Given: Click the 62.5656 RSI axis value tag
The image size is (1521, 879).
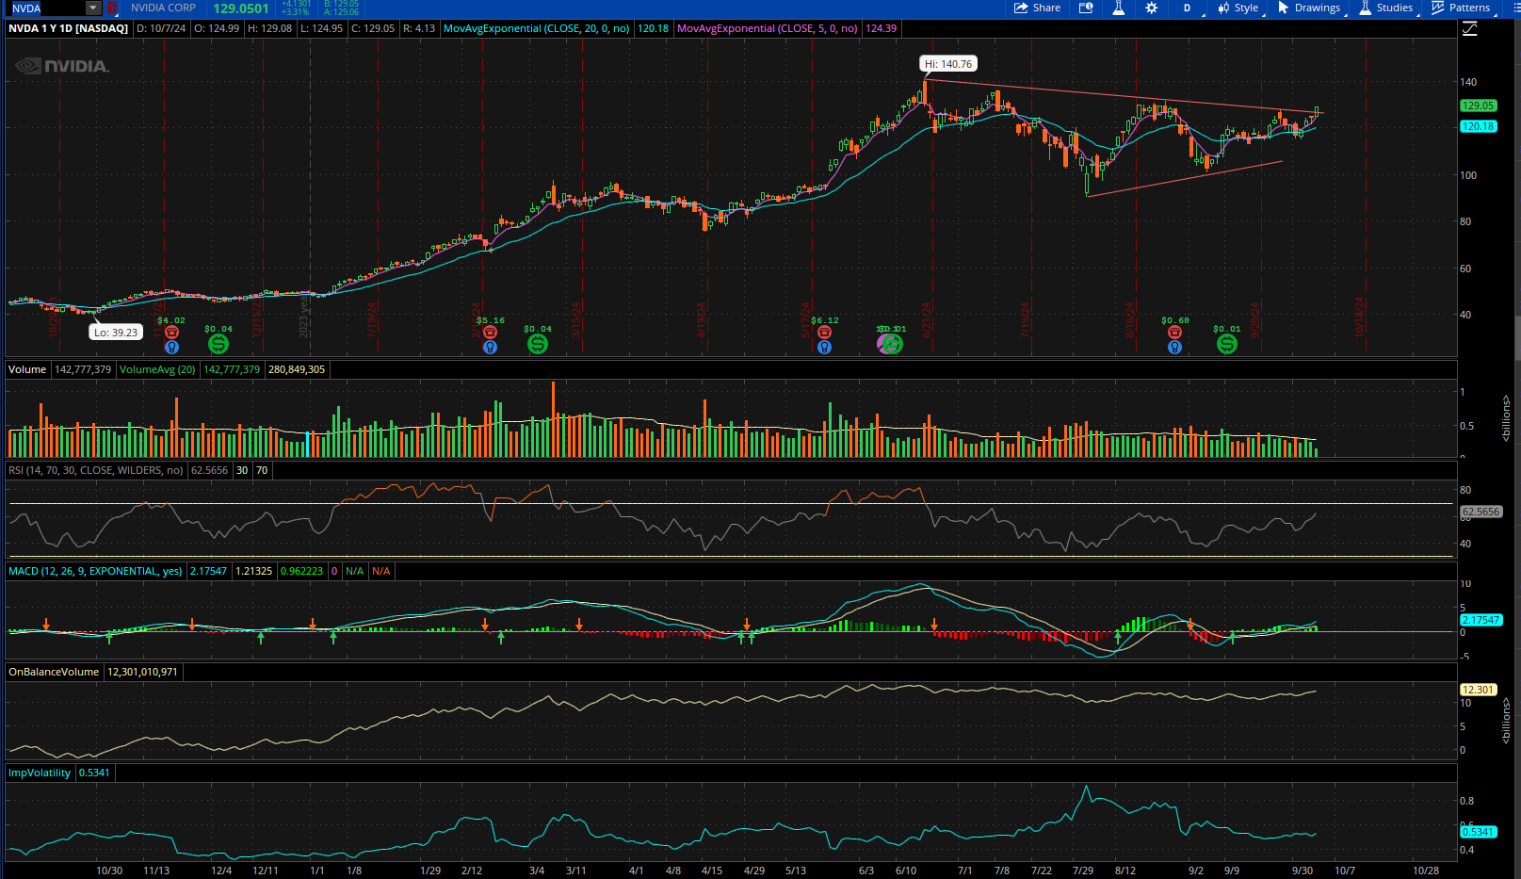Looking at the screenshot, I should pos(1481,512).
